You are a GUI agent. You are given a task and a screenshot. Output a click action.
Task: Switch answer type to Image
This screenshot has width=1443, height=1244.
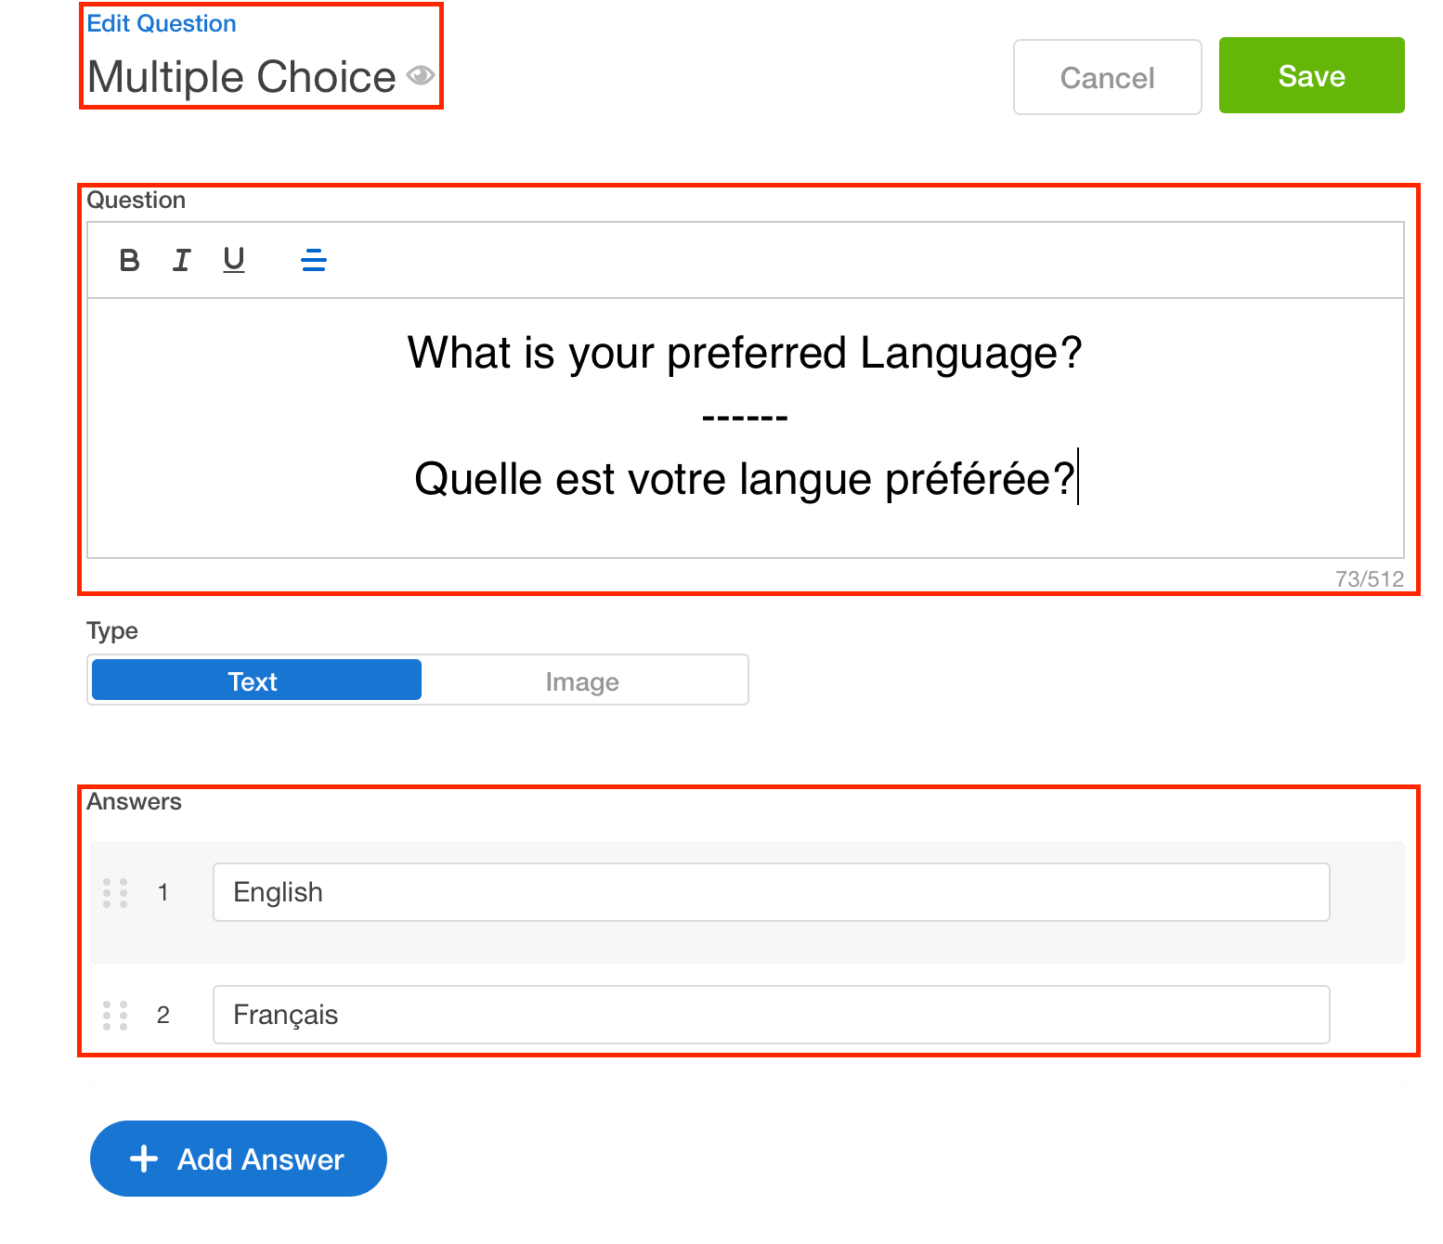pos(582,680)
